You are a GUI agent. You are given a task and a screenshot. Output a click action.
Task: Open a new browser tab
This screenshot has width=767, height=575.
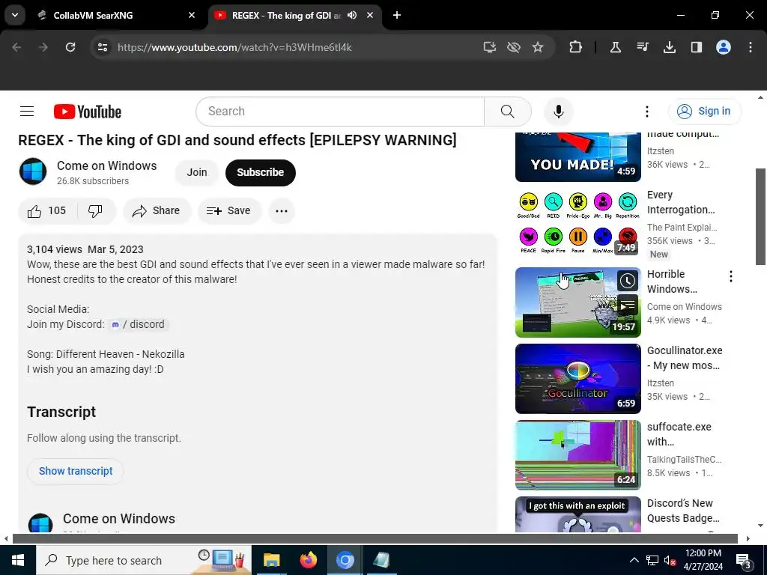click(x=397, y=15)
